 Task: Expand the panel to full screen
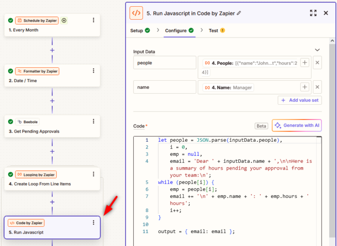(x=313, y=13)
